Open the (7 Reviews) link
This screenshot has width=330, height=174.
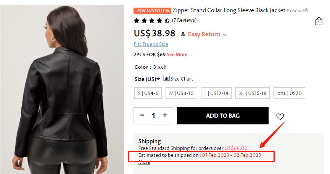[184, 20]
